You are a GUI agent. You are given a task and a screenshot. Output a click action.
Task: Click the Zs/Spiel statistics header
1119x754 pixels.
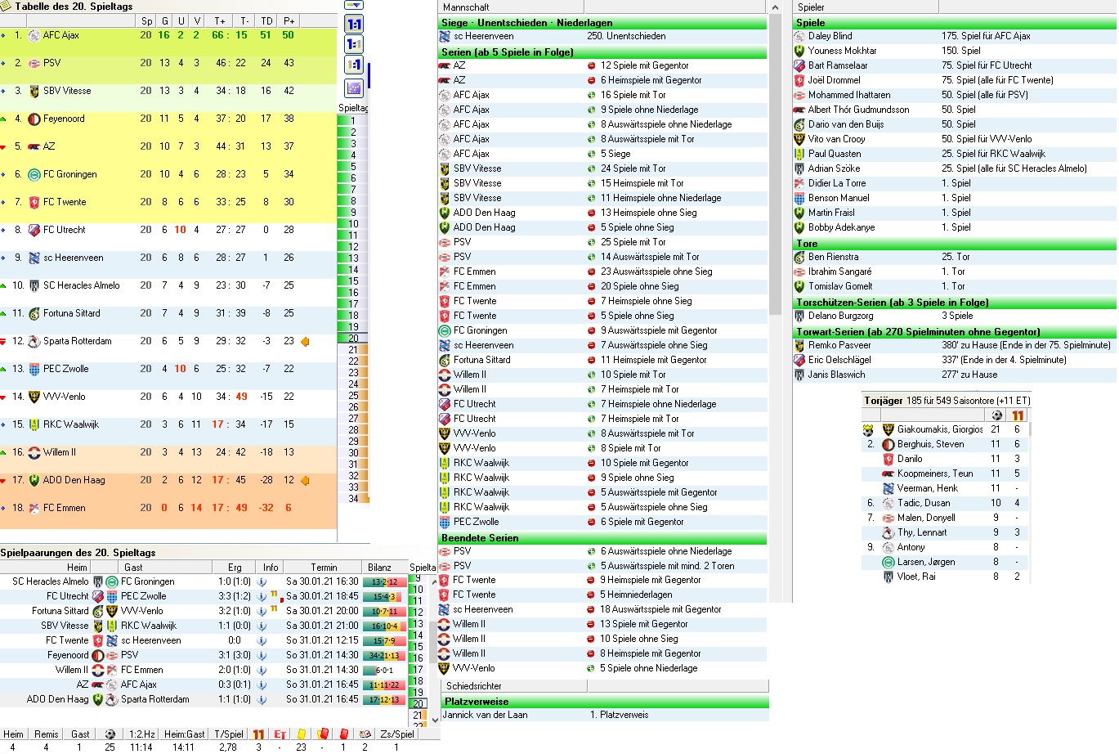pyautogui.click(x=396, y=734)
